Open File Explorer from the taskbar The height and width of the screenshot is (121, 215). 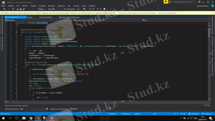click(24, 118)
